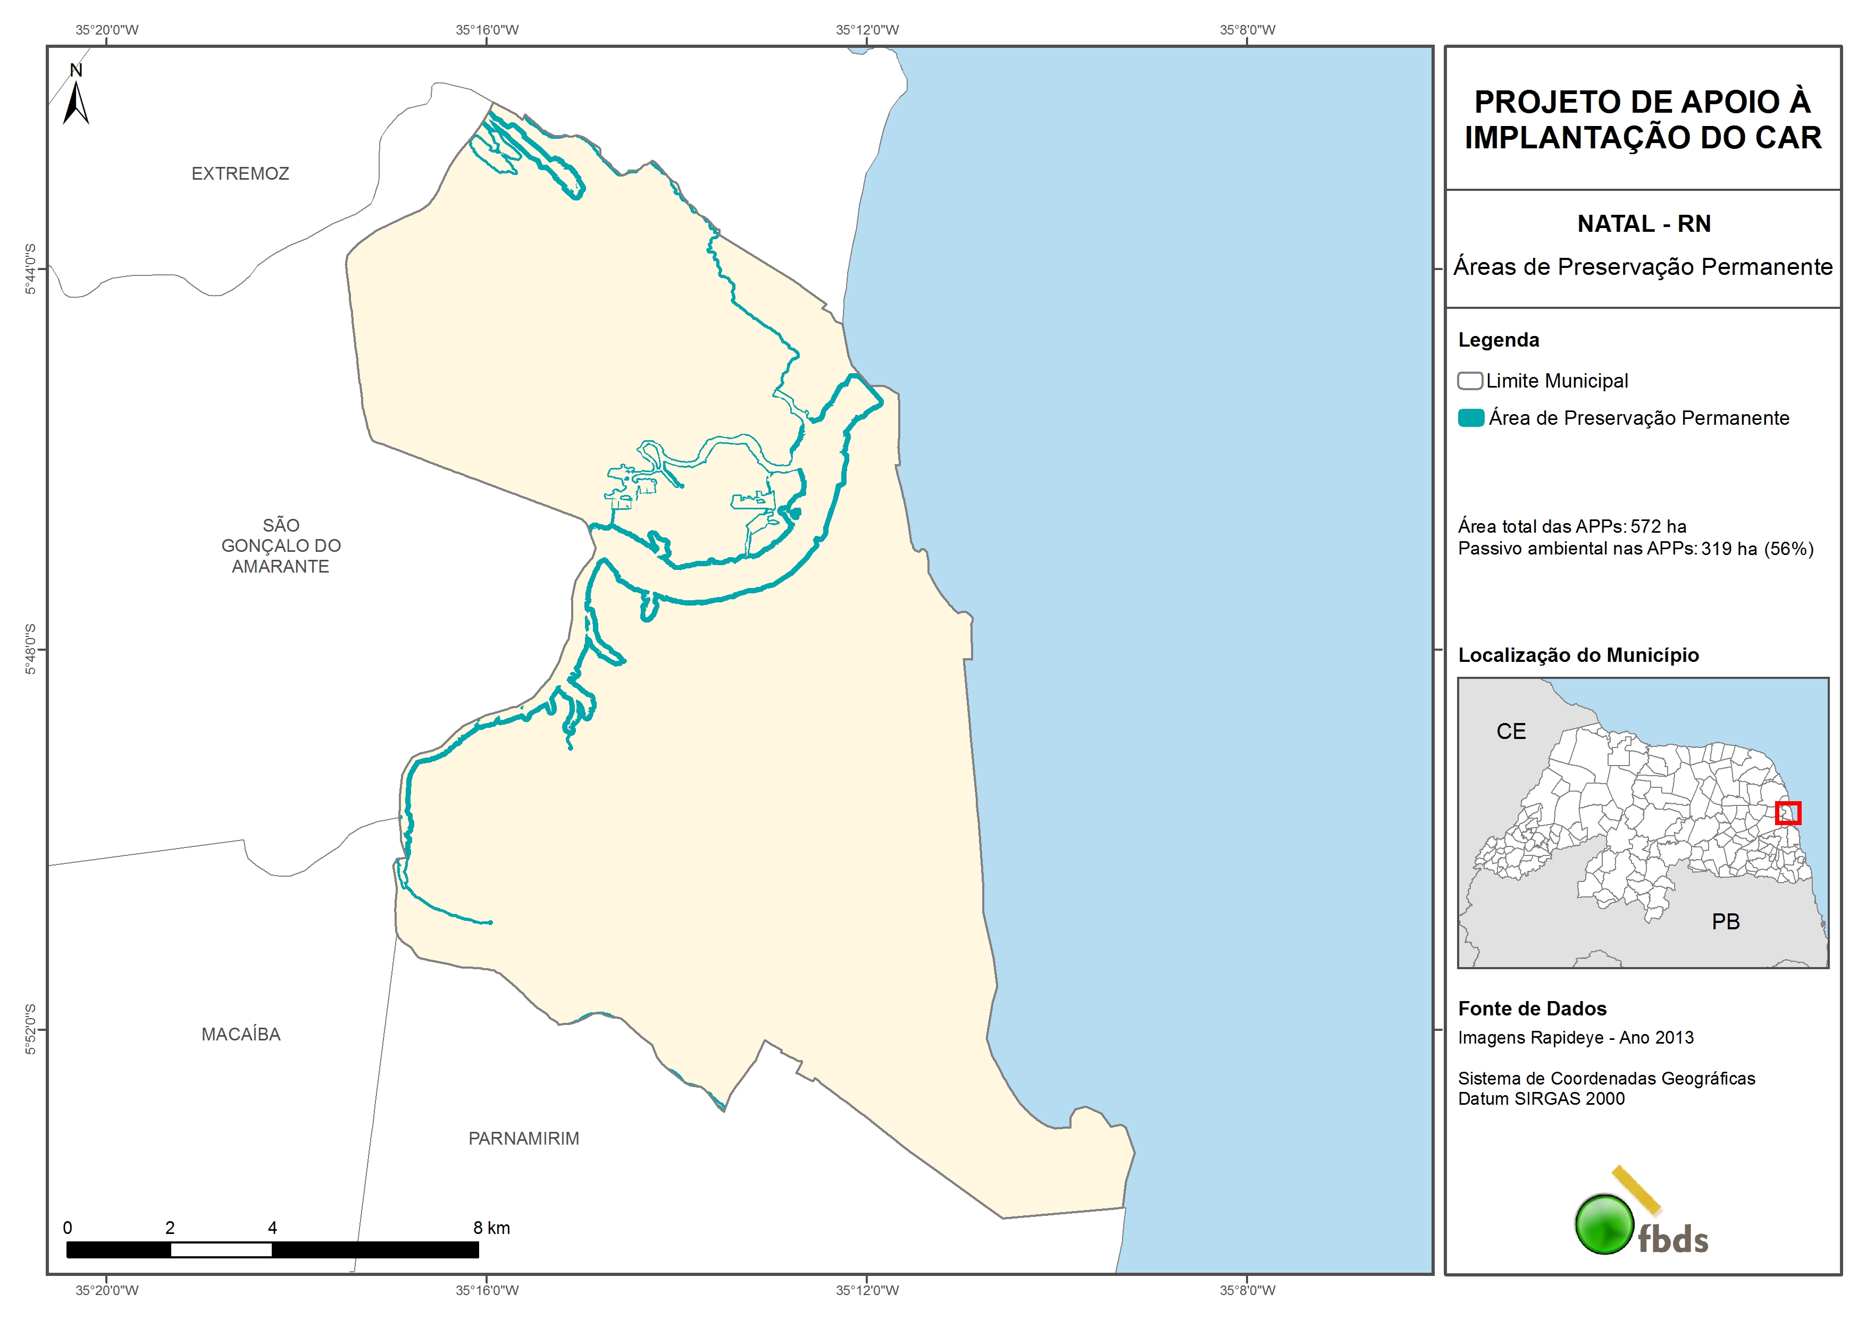Screen dimensions: 1866x1319
Task: Click the MACAÍBA municipality label
Action: tap(240, 1034)
